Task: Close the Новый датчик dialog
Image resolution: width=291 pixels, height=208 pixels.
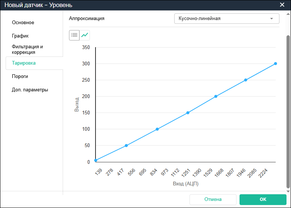Action: click(282, 5)
